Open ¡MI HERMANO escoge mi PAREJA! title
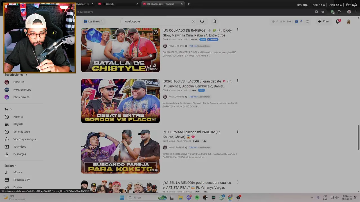The image size is (360, 202). click(x=192, y=134)
